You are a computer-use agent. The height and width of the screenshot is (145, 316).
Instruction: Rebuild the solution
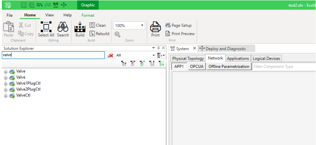pyautogui.click(x=99, y=34)
